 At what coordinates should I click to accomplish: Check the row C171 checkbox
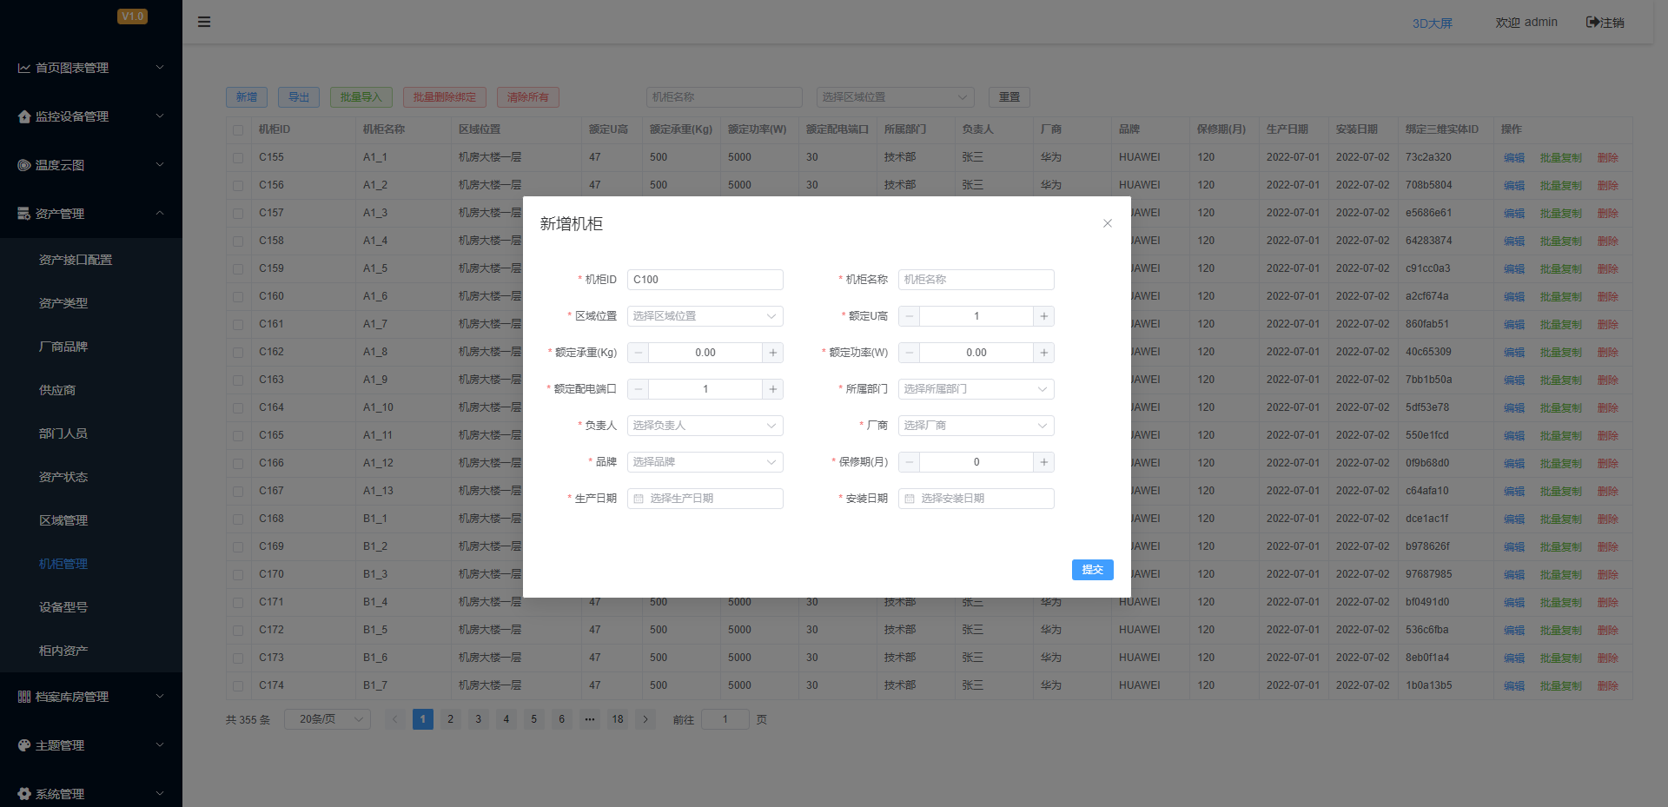pos(238,603)
